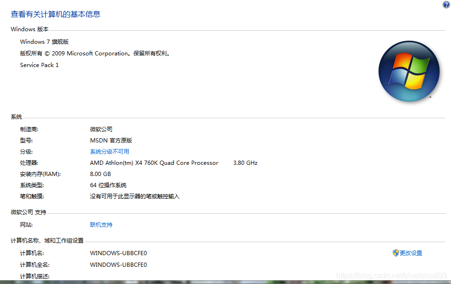
Task: Click the manufacturer value 微软公司
Action: [x=101, y=129]
